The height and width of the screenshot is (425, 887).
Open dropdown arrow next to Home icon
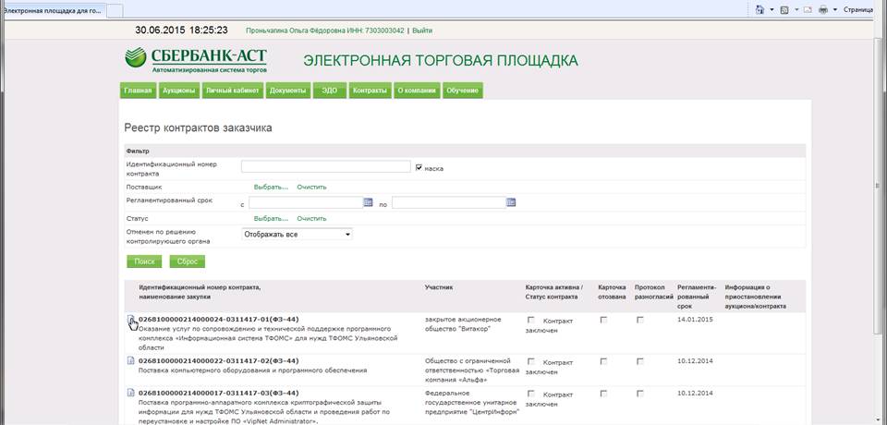[771, 9]
